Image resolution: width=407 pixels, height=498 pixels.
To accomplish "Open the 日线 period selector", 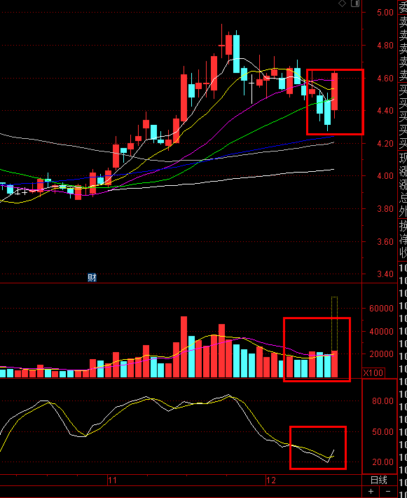I will 379,480.
